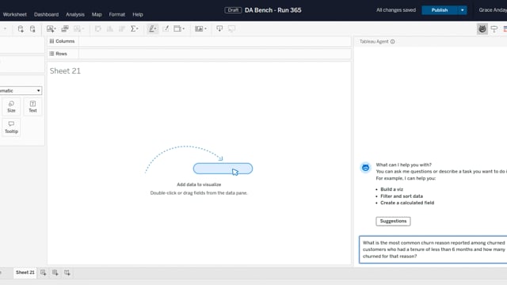Click the Show/Hide Cards image icon
Screen dimensions: 507x285
(199, 28)
